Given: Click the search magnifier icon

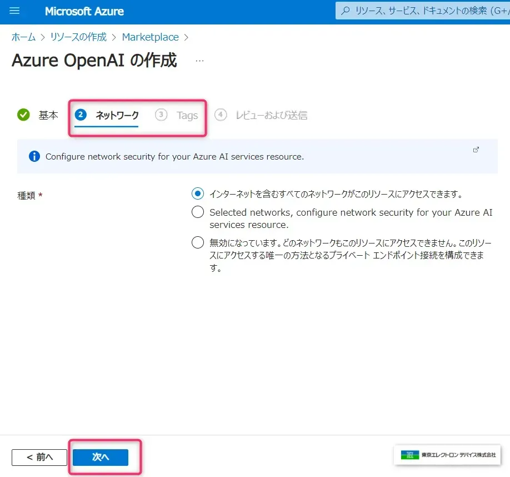Looking at the screenshot, I should pos(346,11).
